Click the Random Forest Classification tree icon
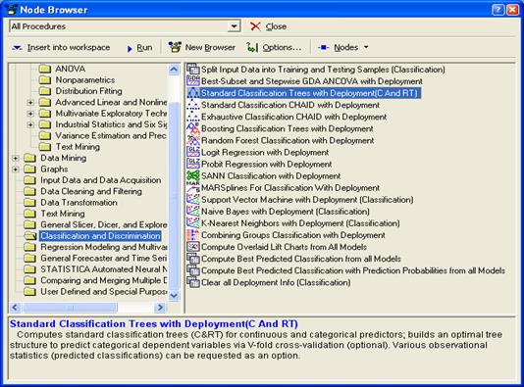 pos(193,140)
